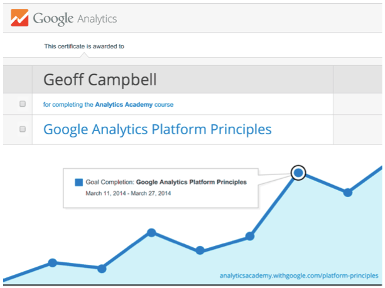Click the Google Analytics wordmark text
This screenshot has width=385, height=288.
click(74, 19)
